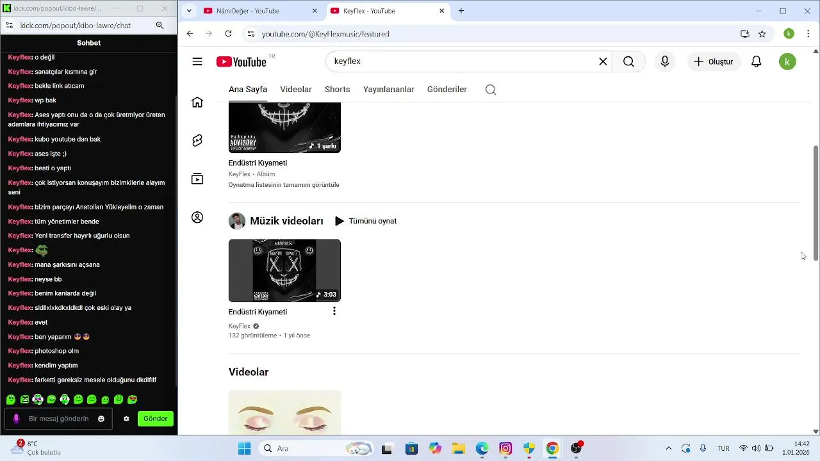This screenshot has width=820, height=461.
Task: Insert the first green Kick emote
Action: click(x=11, y=400)
